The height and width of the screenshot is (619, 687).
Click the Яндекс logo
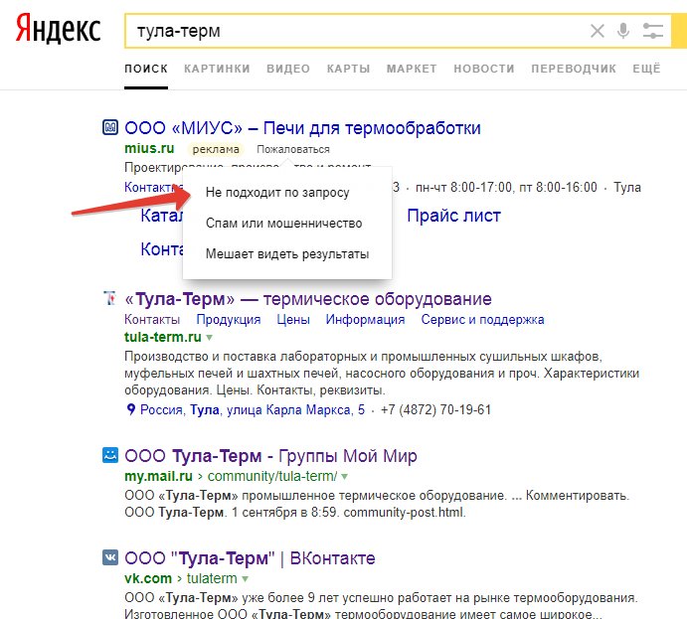point(59,29)
